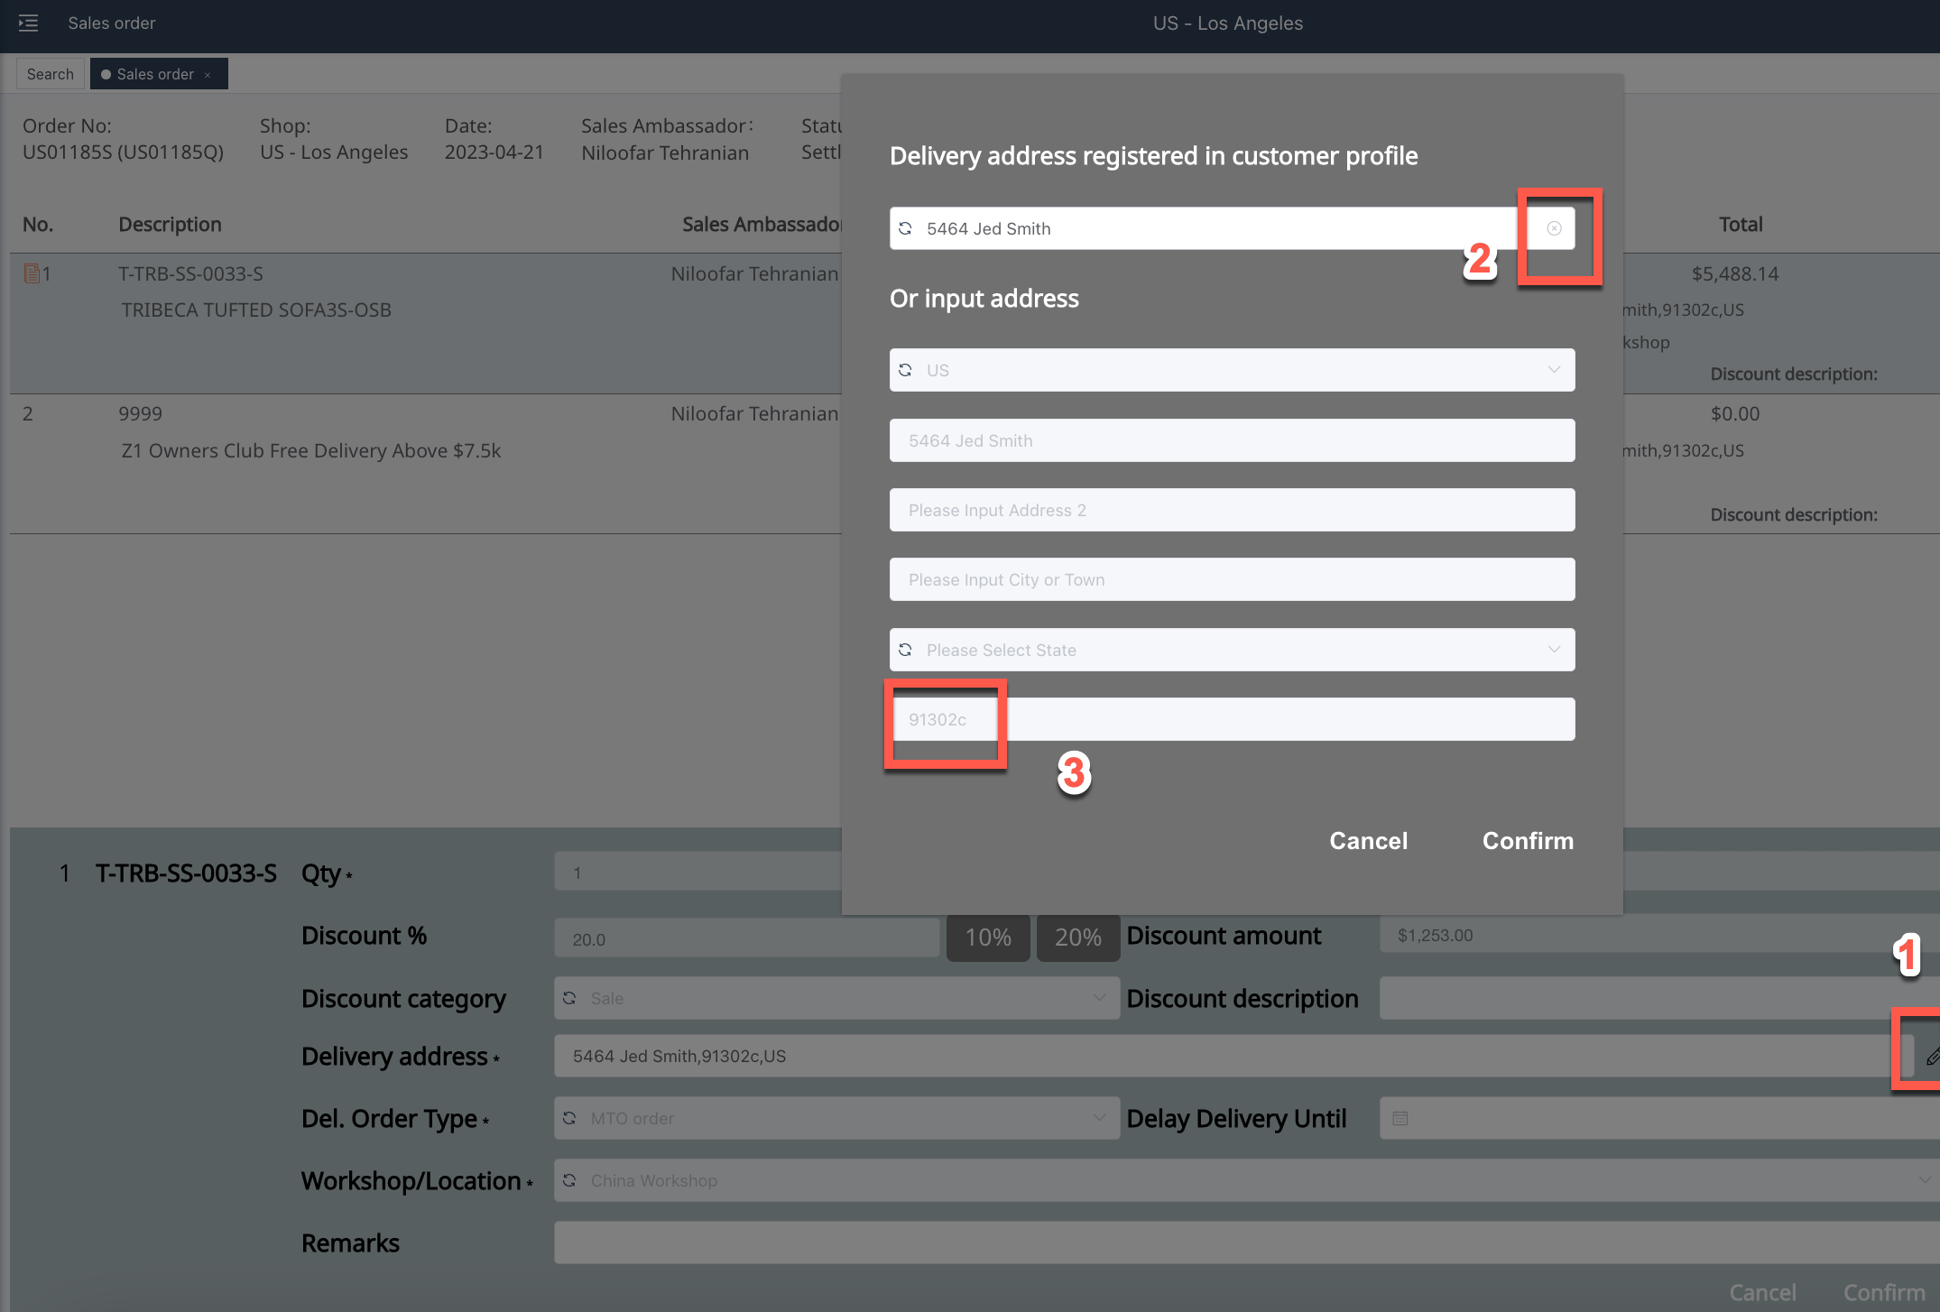The image size is (1940, 1312).
Task: Select the Sales order tab
Action: [154, 74]
